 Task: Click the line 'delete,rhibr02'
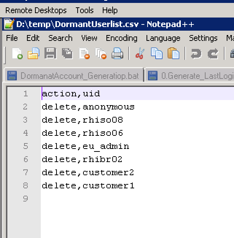(x=82, y=160)
